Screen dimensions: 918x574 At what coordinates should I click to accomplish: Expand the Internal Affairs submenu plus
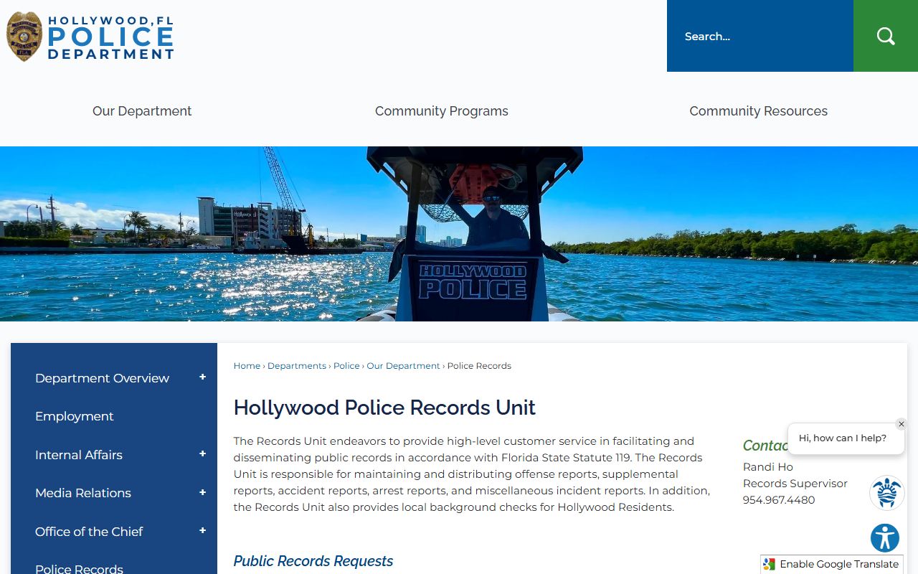[x=203, y=454]
